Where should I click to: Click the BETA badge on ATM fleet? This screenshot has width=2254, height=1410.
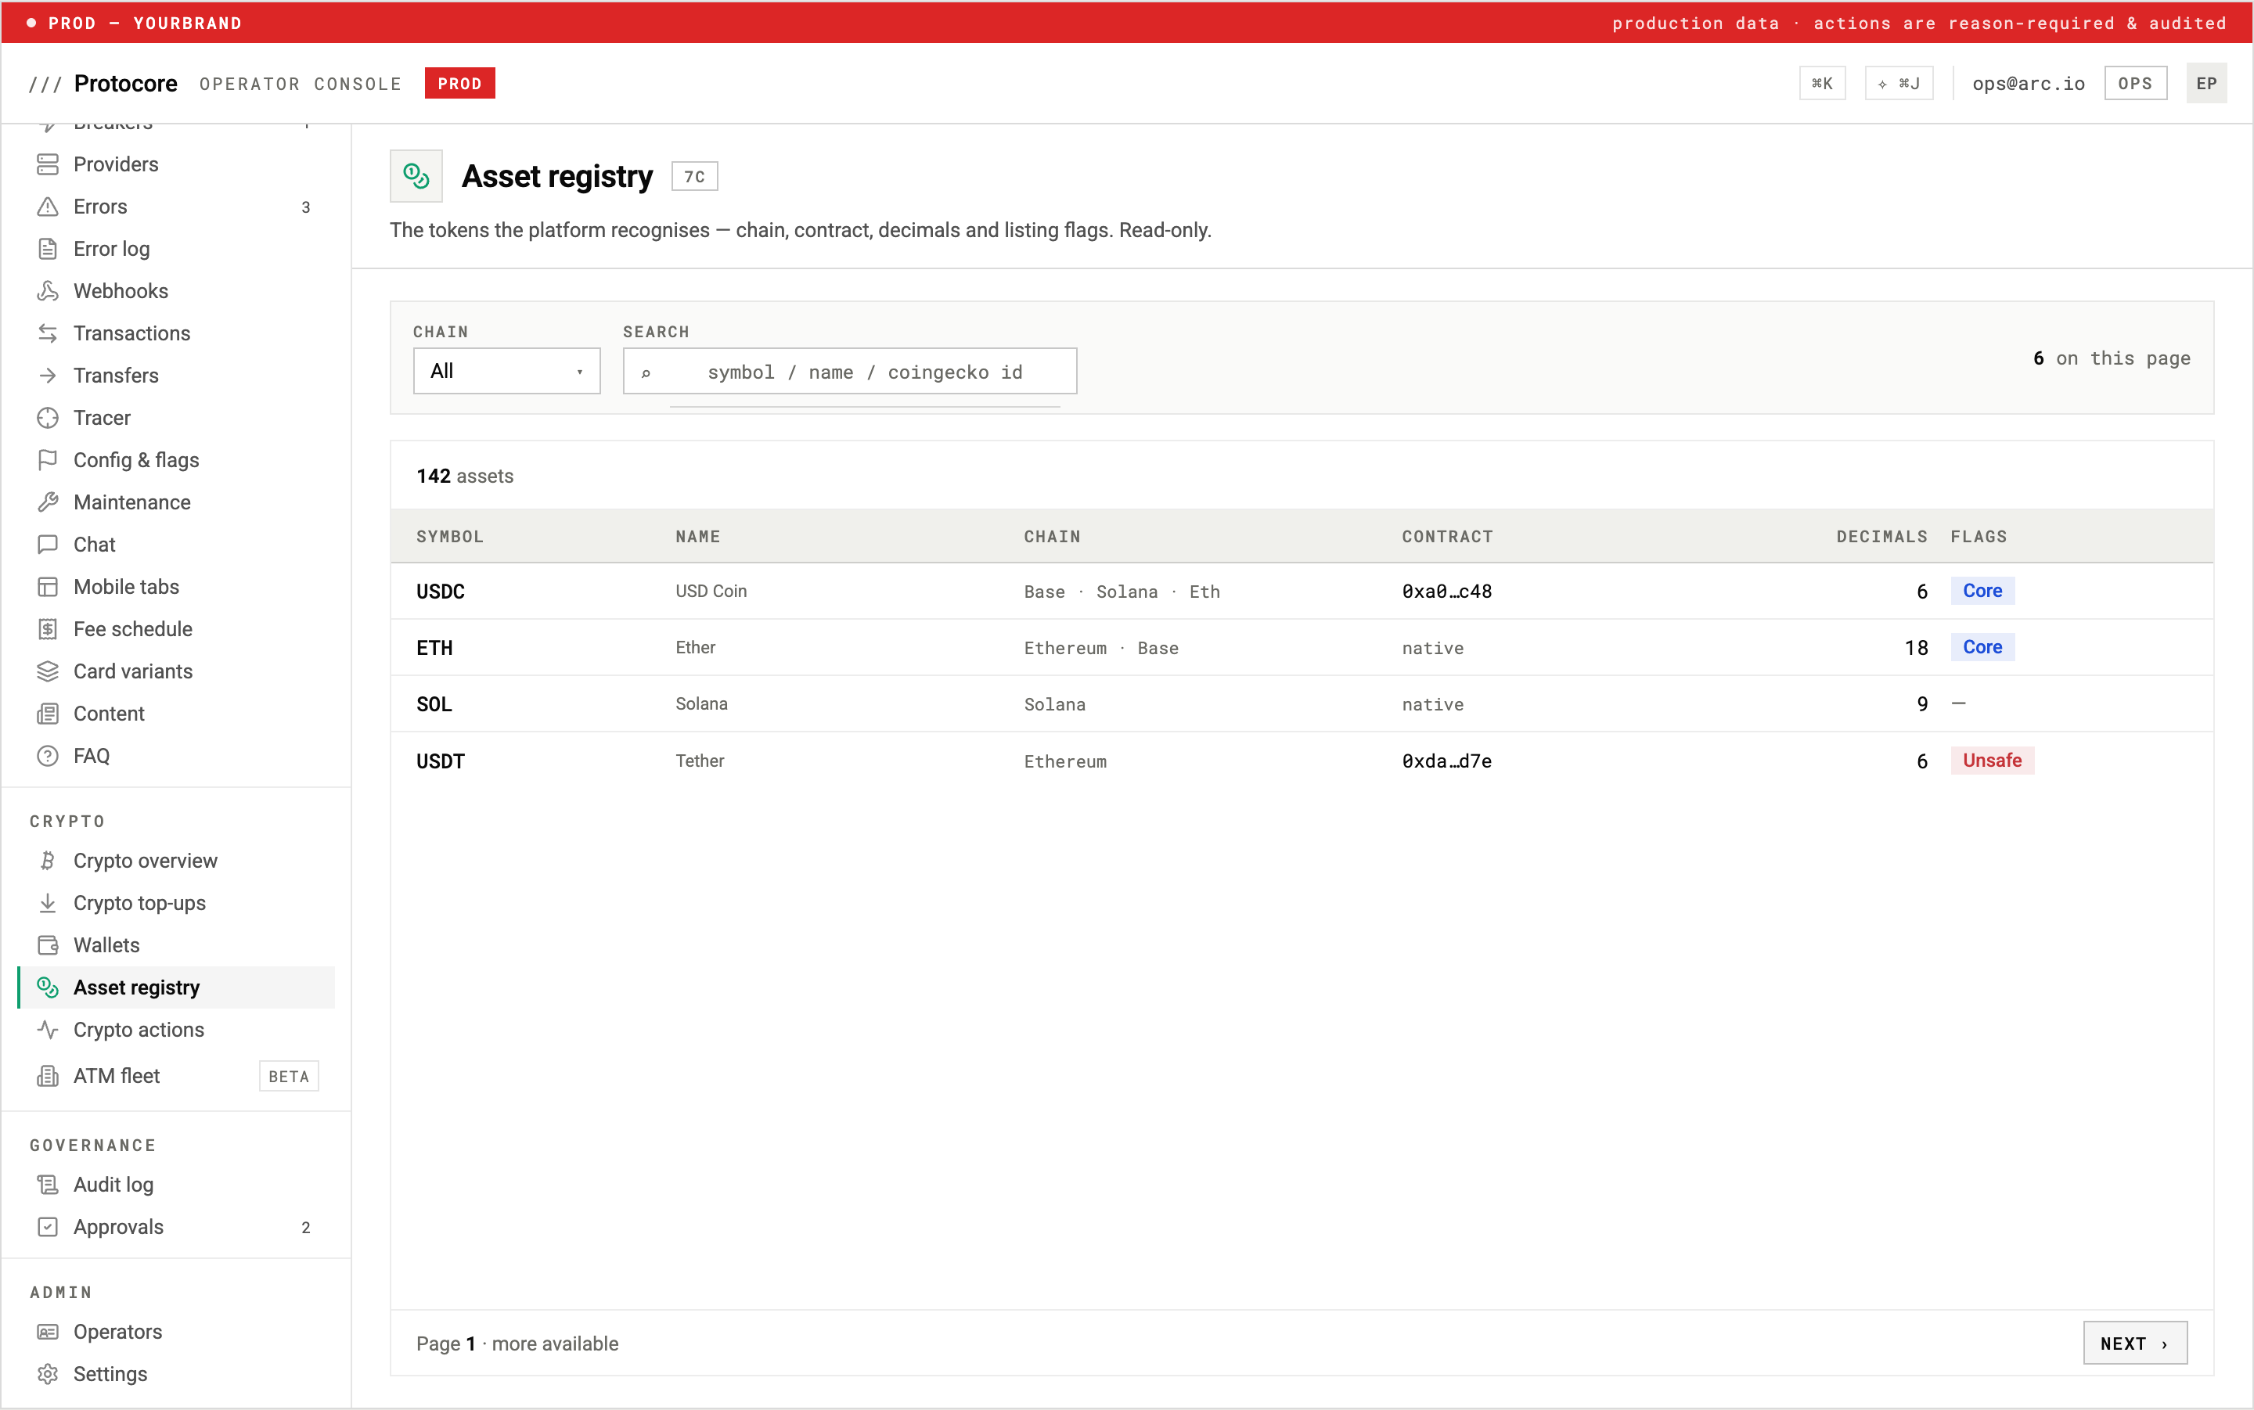[x=288, y=1076]
